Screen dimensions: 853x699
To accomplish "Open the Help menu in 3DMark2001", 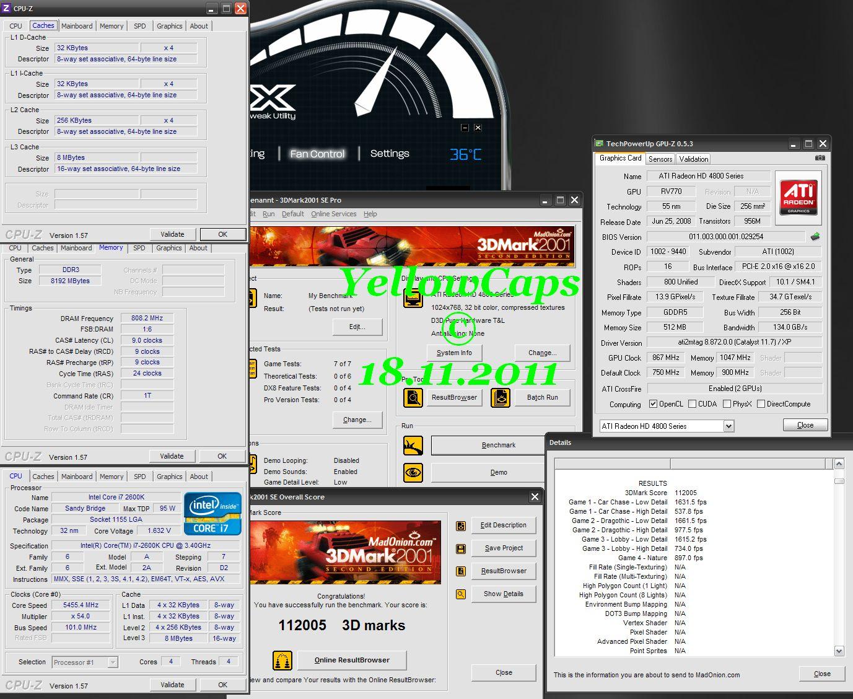I will coord(370,214).
